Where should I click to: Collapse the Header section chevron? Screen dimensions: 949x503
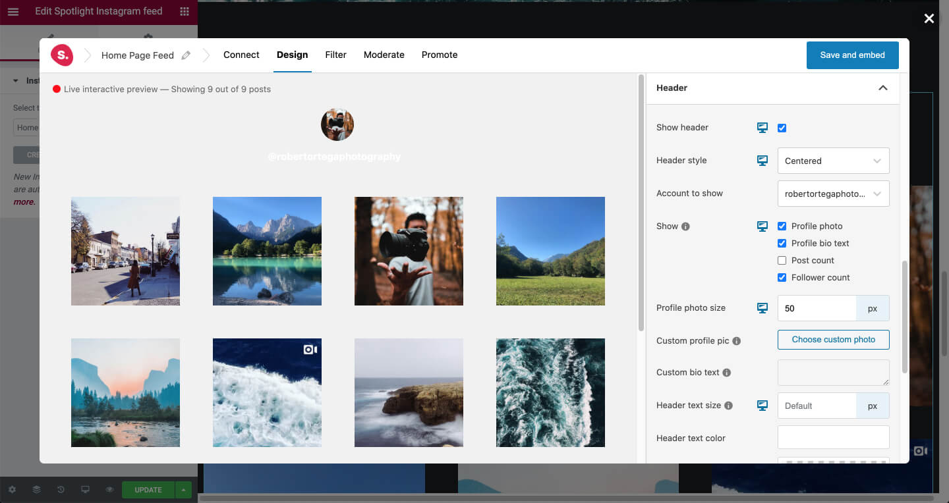click(x=883, y=88)
